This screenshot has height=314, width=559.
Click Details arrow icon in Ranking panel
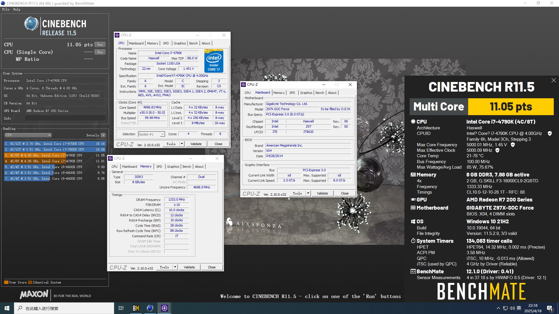click(103, 135)
